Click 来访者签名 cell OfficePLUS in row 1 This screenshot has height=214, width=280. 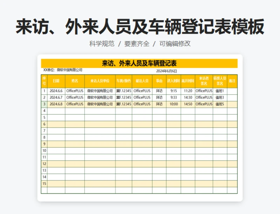point(204,91)
